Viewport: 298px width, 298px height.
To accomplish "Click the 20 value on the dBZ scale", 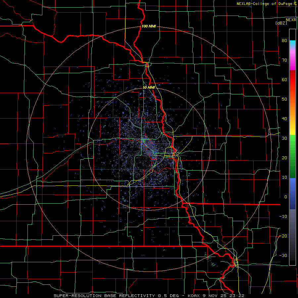I will click(x=284, y=158).
